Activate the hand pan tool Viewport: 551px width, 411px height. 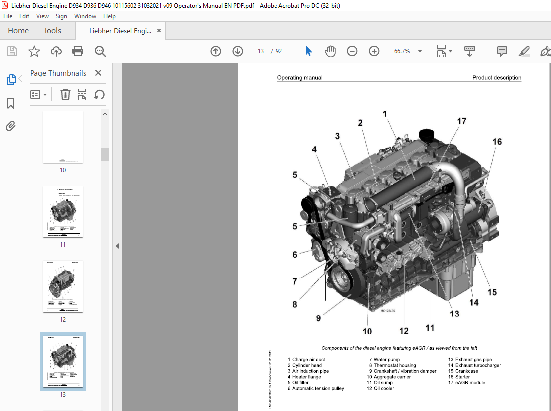tap(330, 52)
